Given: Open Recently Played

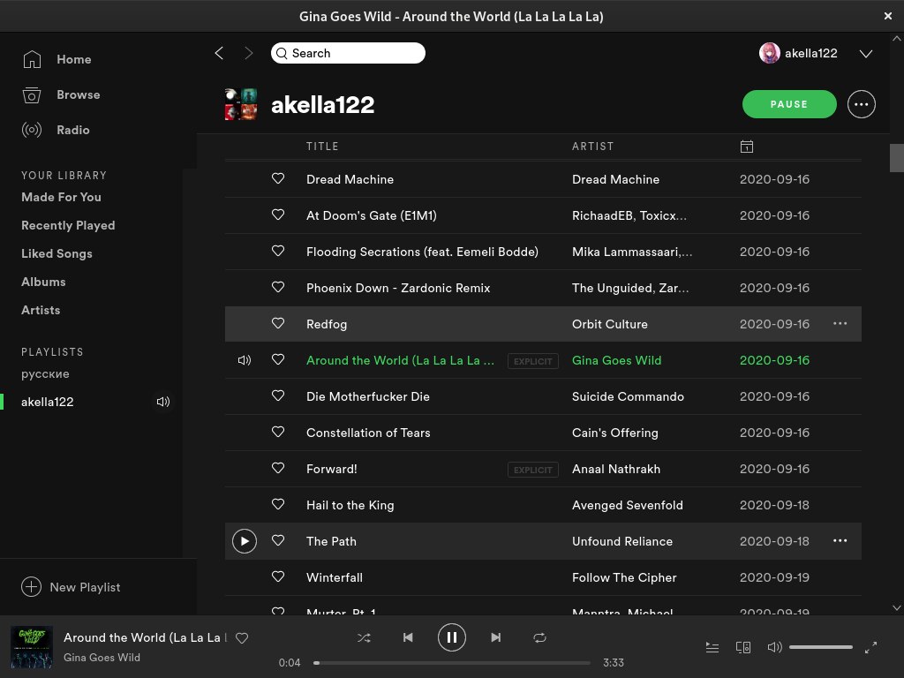Looking at the screenshot, I should tap(68, 225).
